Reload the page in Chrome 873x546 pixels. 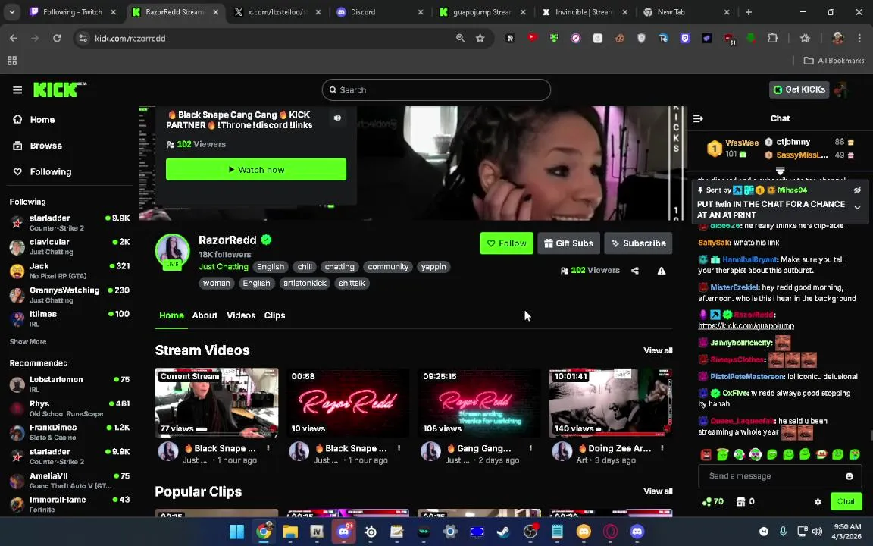[57, 38]
